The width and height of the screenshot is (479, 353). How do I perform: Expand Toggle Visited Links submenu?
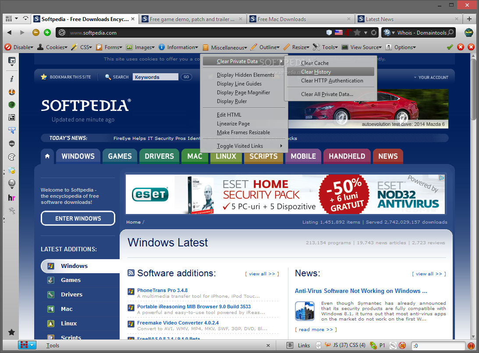pyautogui.click(x=244, y=146)
